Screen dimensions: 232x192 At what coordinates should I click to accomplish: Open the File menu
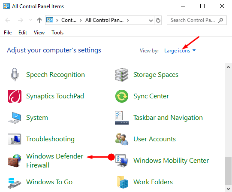(x=8, y=33)
